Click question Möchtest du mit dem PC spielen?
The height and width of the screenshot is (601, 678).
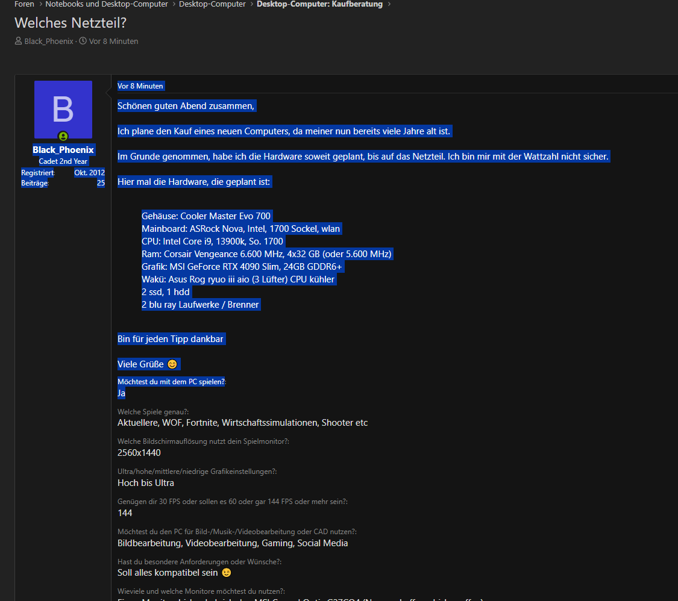[171, 382]
